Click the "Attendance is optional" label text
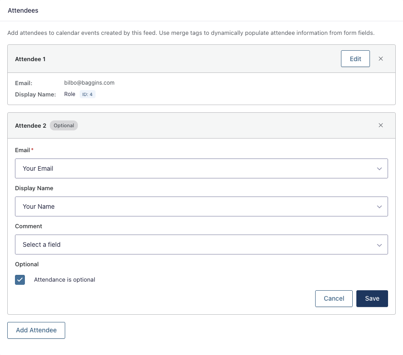The image size is (403, 355). [64, 280]
